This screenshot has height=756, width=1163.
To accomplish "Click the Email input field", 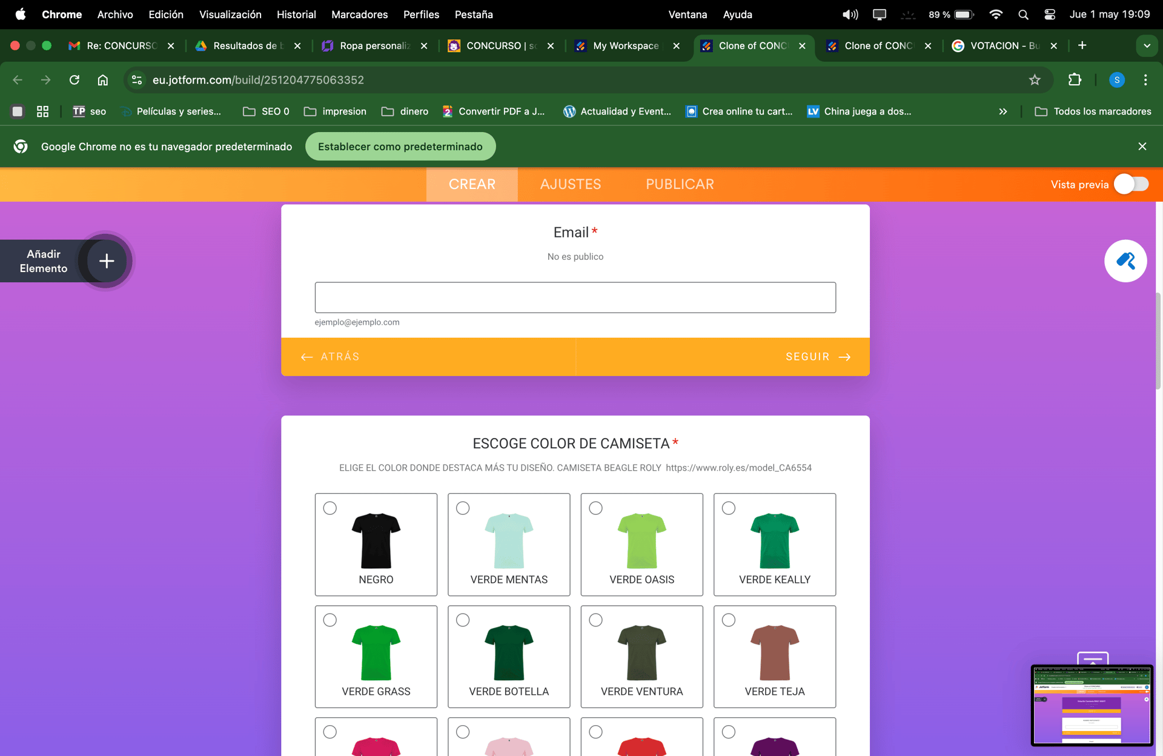I will 575,297.
